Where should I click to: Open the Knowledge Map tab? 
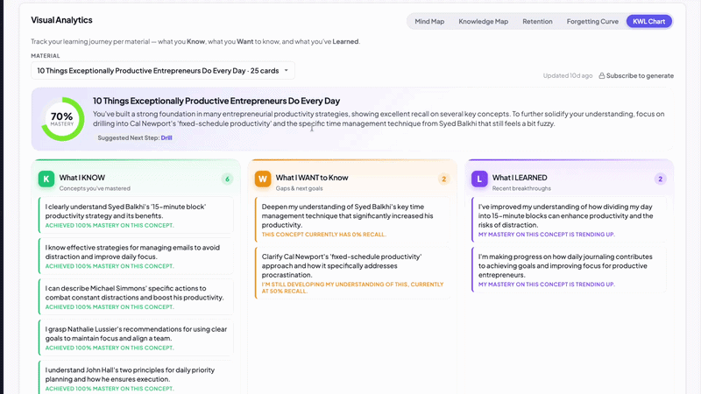click(484, 21)
